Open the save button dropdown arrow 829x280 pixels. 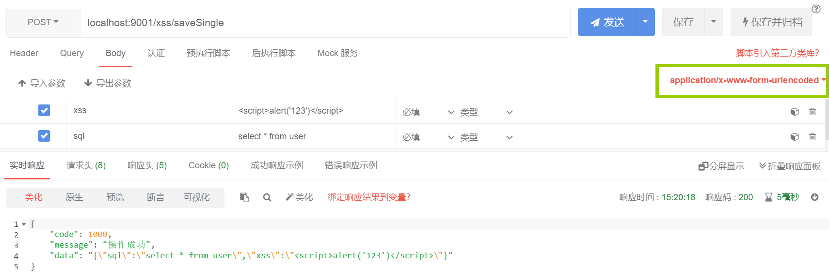tap(714, 22)
